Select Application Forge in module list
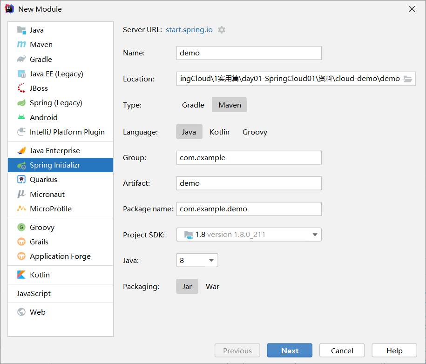This screenshot has height=364, width=426. (x=61, y=256)
